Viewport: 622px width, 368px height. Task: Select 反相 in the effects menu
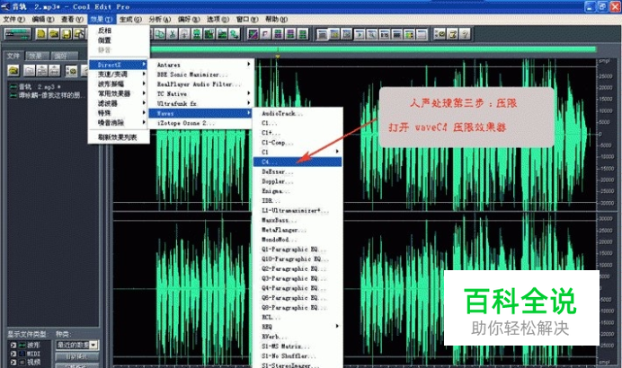(x=119, y=31)
